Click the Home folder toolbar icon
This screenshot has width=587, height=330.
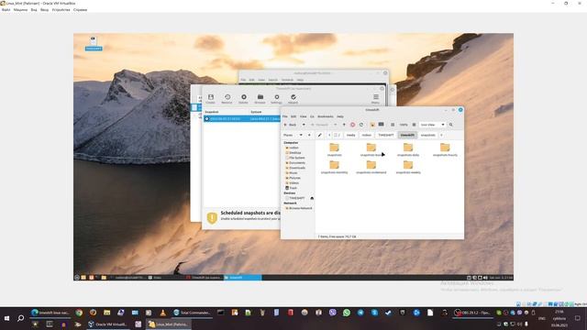click(x=372, y=125)
